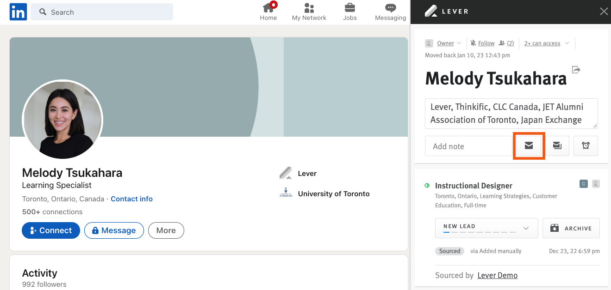Image resolution: width=611 pixels, height=290 pixels.
Task: Click the bulk email stacked envelope icon
Action: click(557, 146)
